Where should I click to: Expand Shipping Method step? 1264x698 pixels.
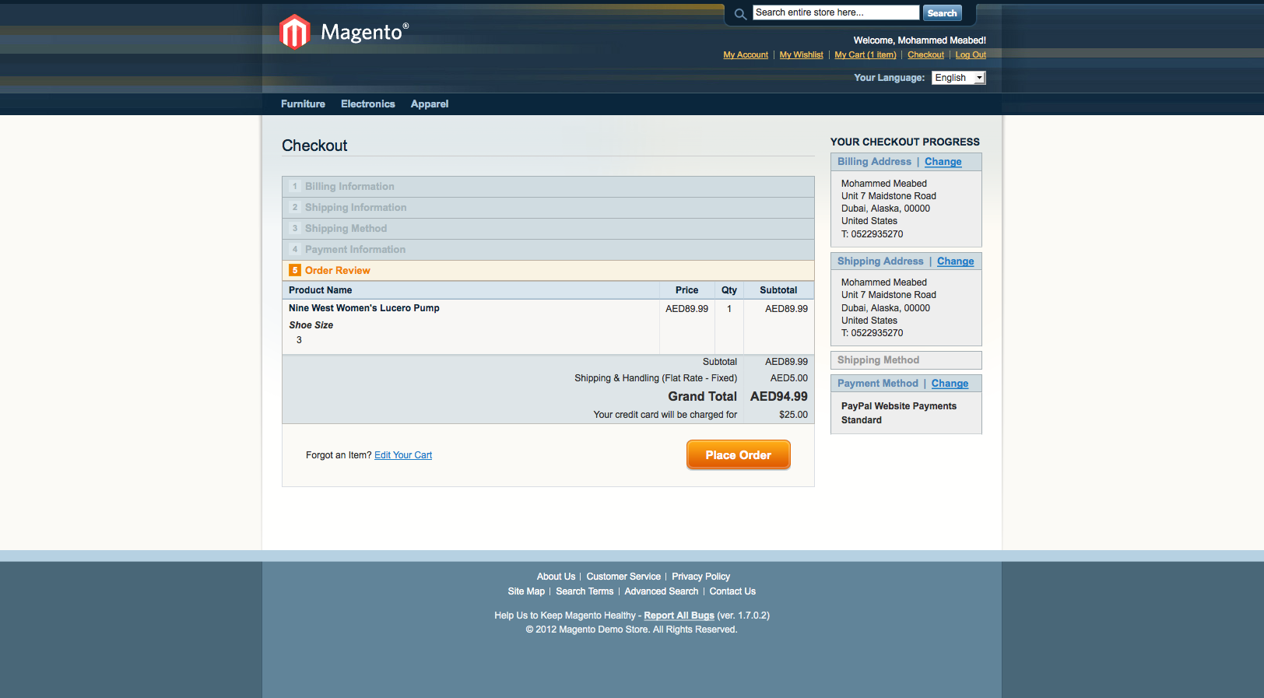(x=548, y=229)
